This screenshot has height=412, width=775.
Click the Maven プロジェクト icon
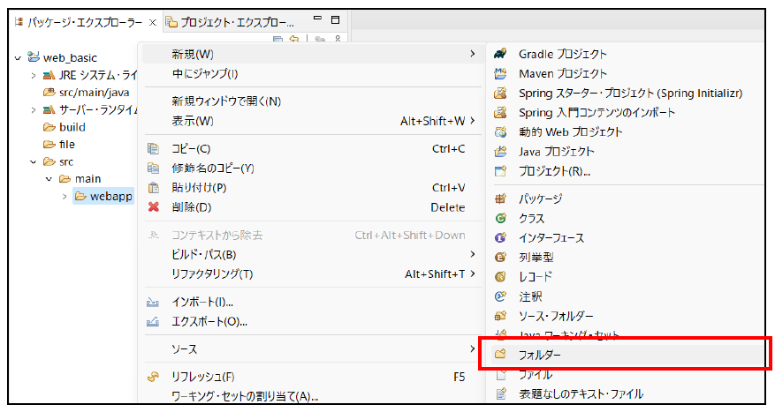[500, 74]
